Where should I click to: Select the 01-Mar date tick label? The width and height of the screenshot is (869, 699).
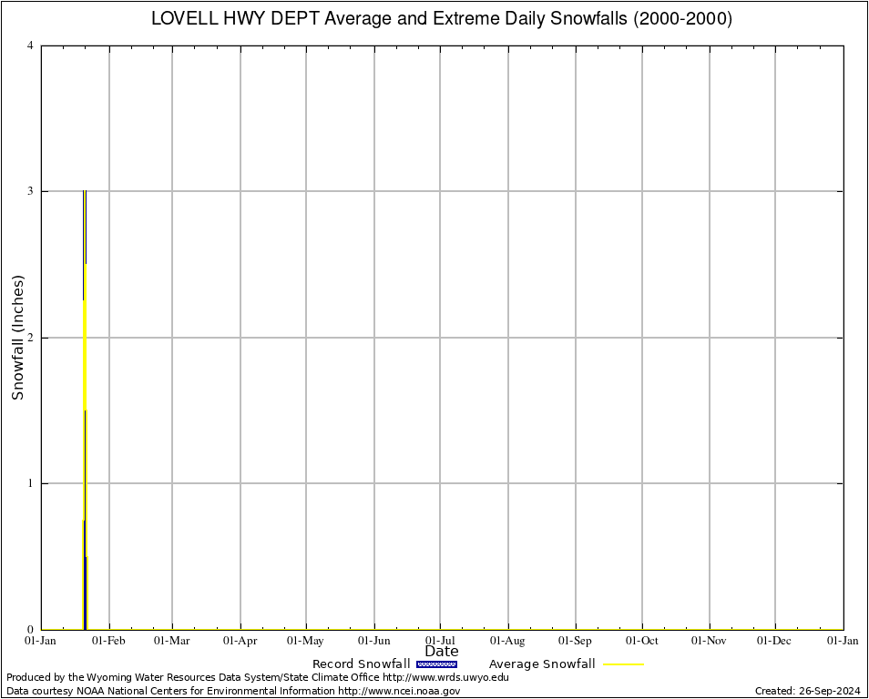point(171,641)
